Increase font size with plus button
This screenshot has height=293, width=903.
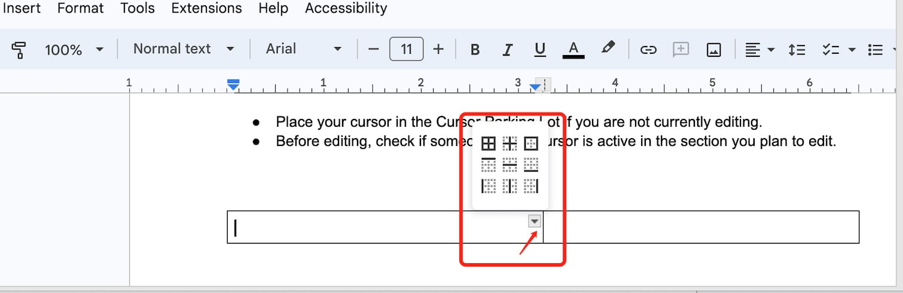coord(438,49)
